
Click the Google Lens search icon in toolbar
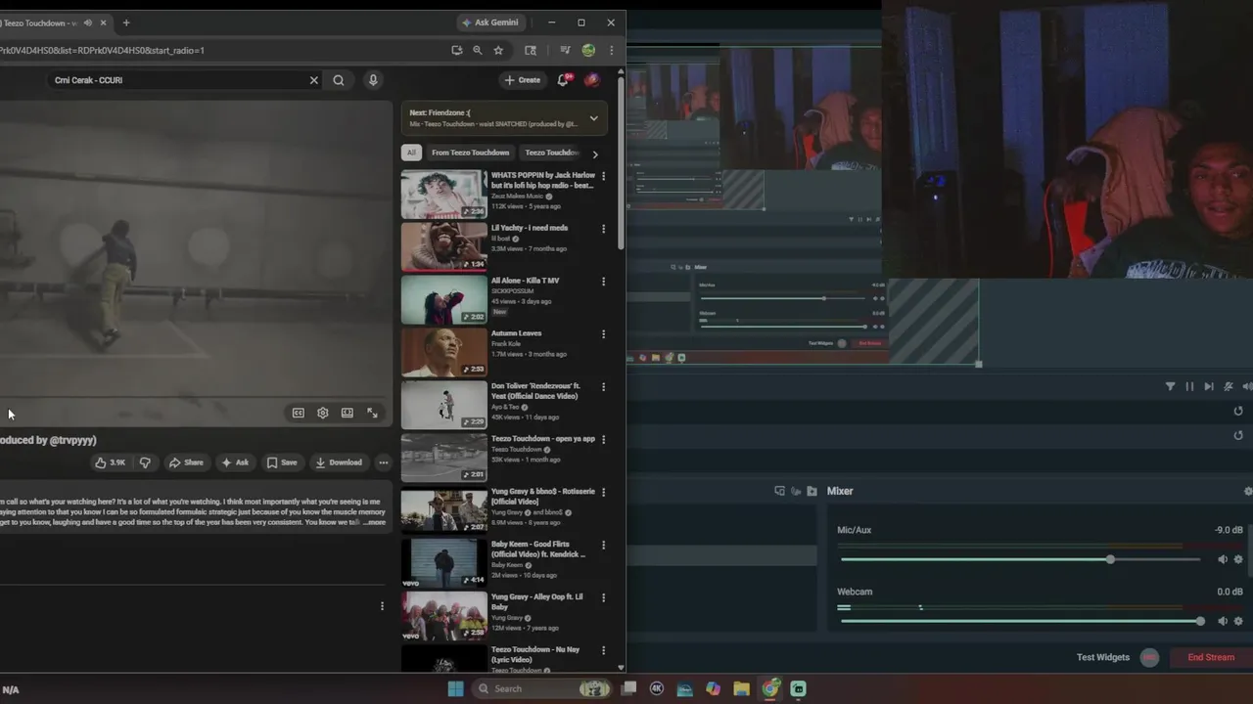click(x=531, y=50)
